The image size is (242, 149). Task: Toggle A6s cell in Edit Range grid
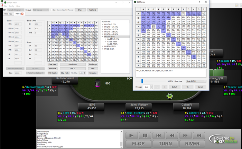(184, 14)
